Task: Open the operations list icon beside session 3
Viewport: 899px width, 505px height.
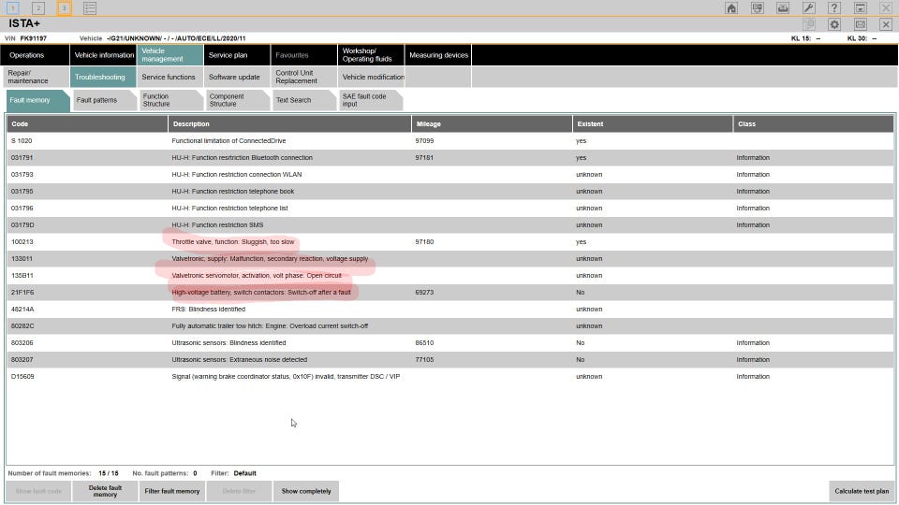Action: click(90, 7)
